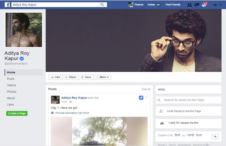Expand the More options dropdown

[103, 77]
